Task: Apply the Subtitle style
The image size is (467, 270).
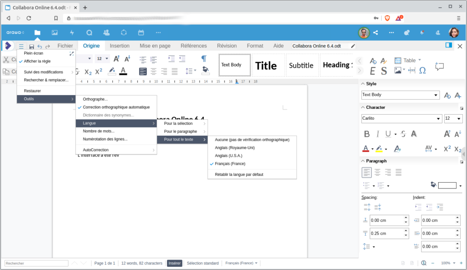Action: pyautogui.click(x=301, y=66)
